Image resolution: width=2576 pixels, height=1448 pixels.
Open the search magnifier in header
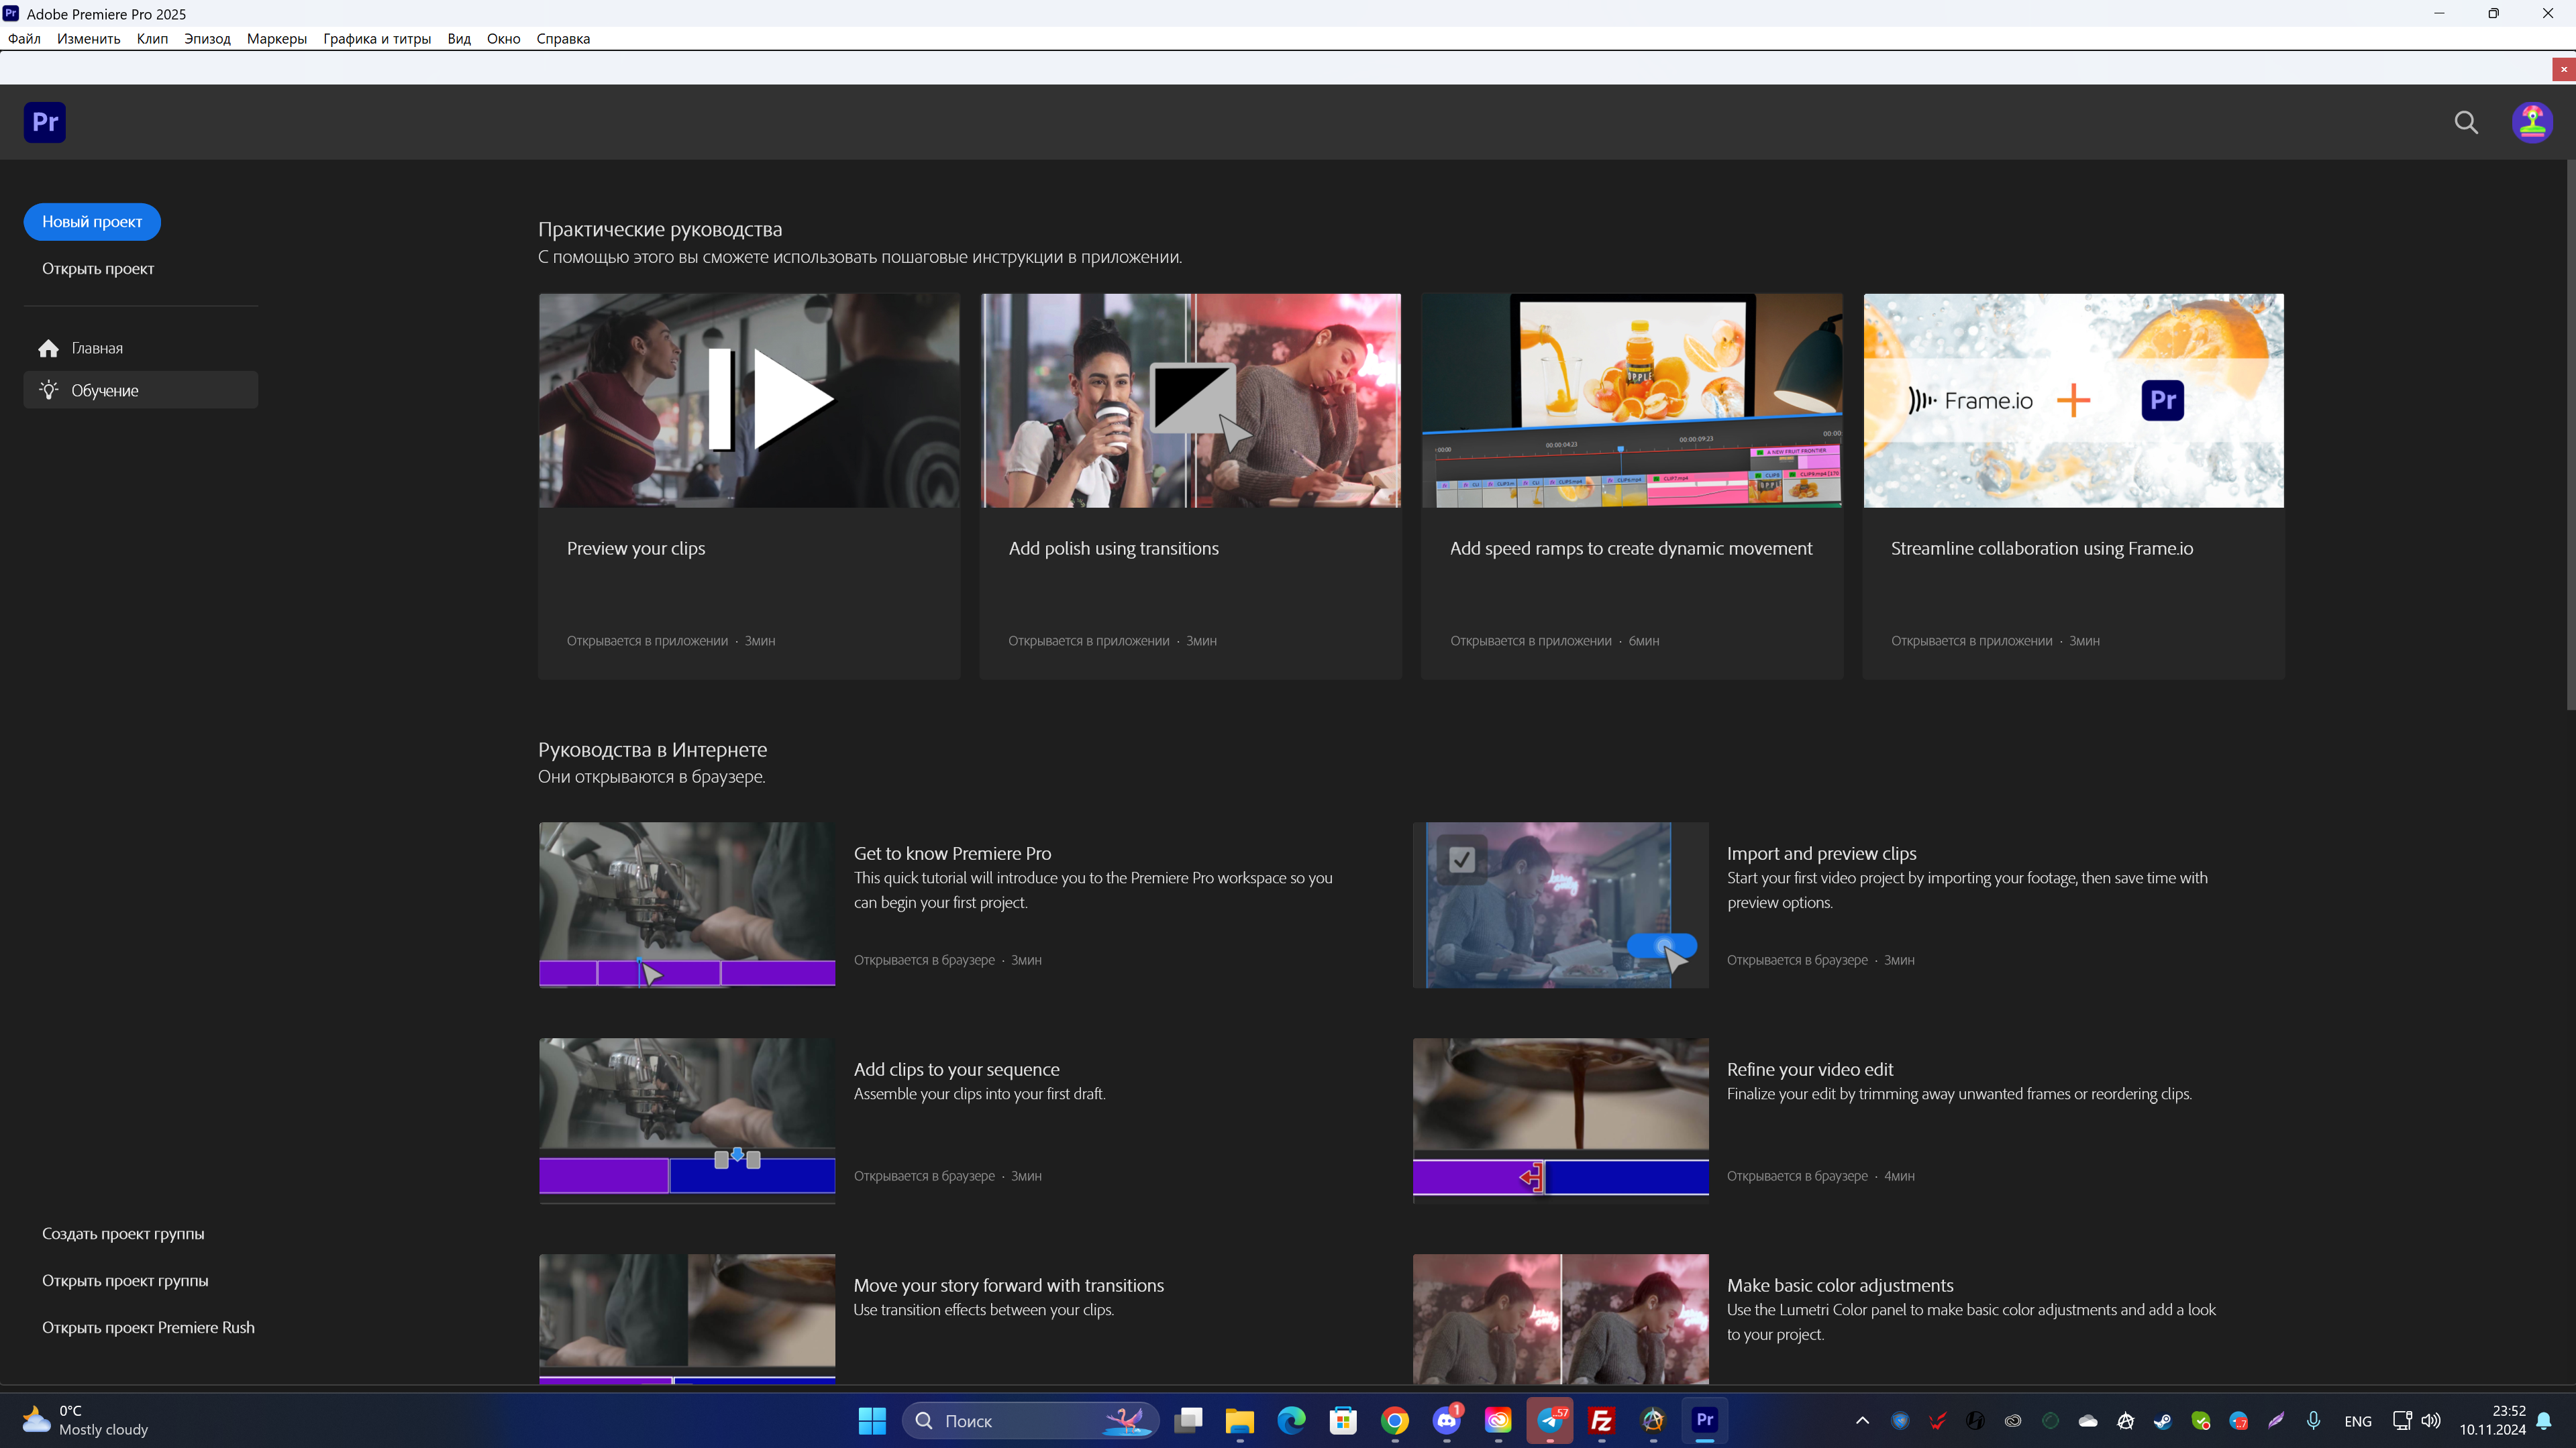(x=2466, y=122)
